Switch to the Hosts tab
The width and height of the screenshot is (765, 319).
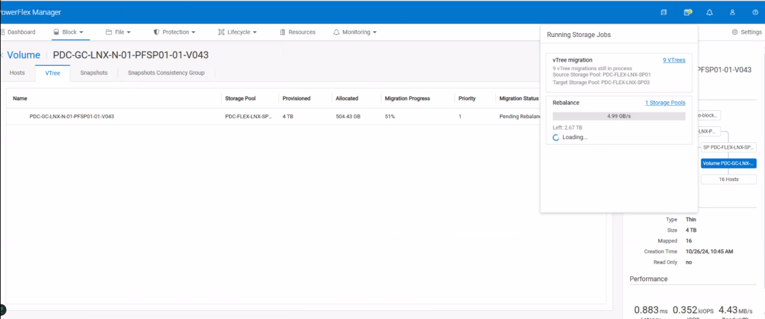tap(17, 73)
